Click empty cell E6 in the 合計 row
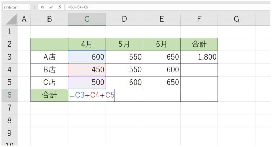 point(161,95)
